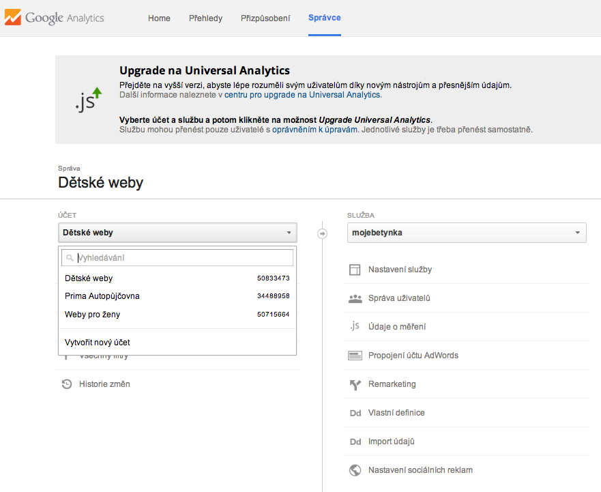Click the arrow circle between Účet and Služba
601x492 pixels.
(323, 233)
